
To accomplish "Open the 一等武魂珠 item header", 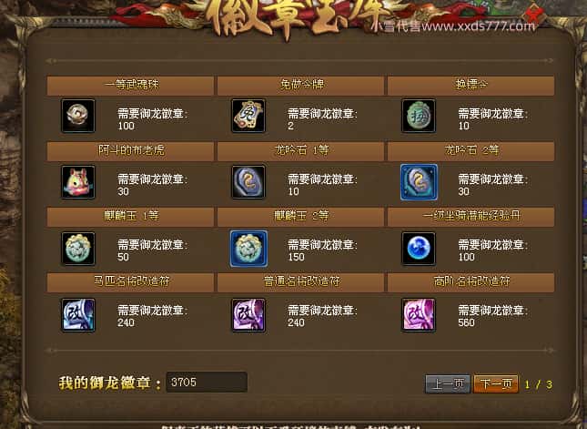I will [x=130, y=86].
